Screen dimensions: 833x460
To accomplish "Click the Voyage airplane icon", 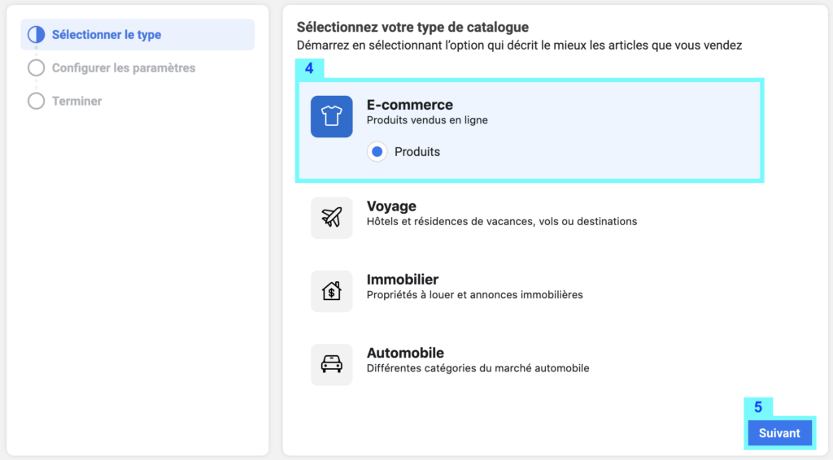I will [x=332, y=218].
